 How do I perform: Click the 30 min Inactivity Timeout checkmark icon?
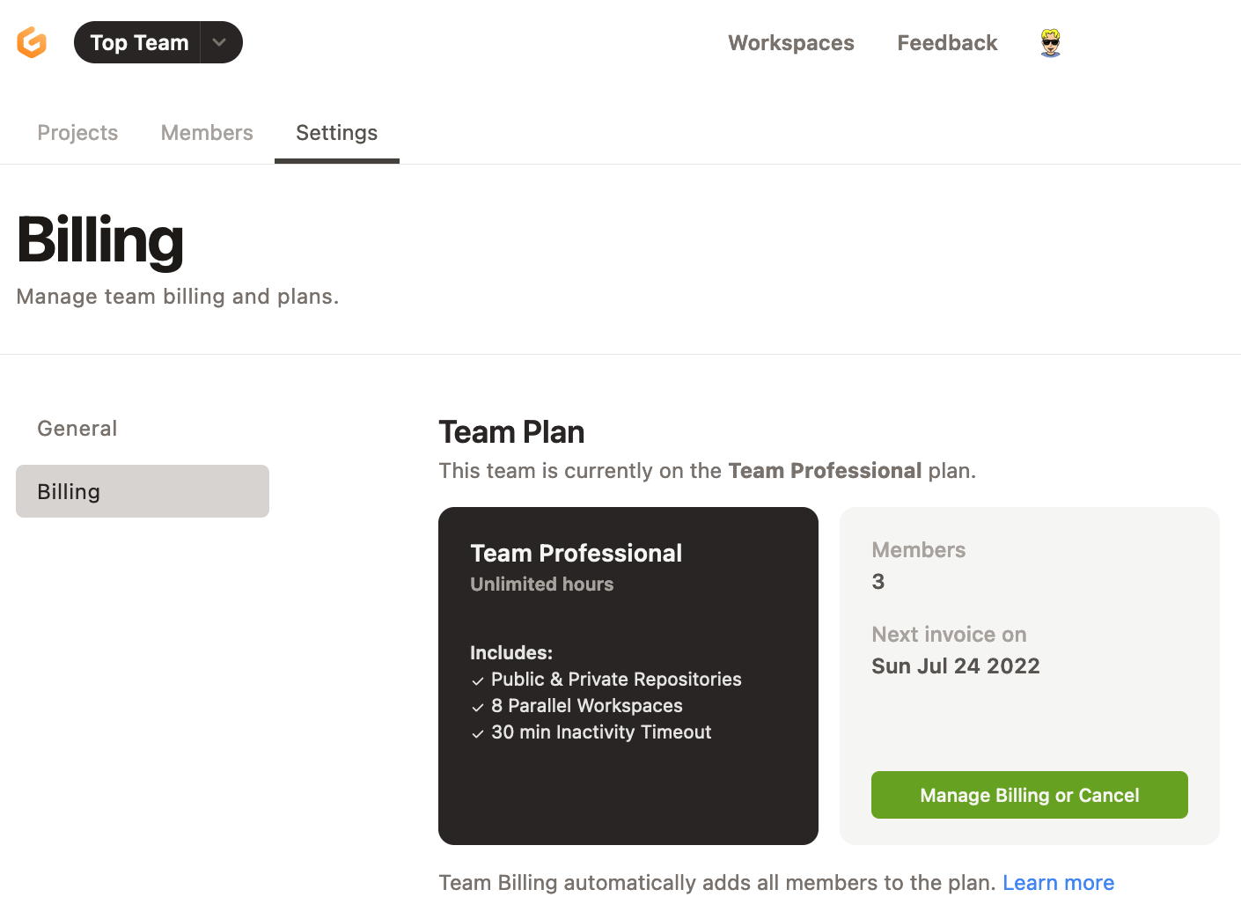tap(478, 733)
